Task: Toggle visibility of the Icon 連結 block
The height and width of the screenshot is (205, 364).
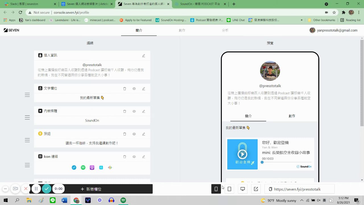Action: [x=134, y=157]
